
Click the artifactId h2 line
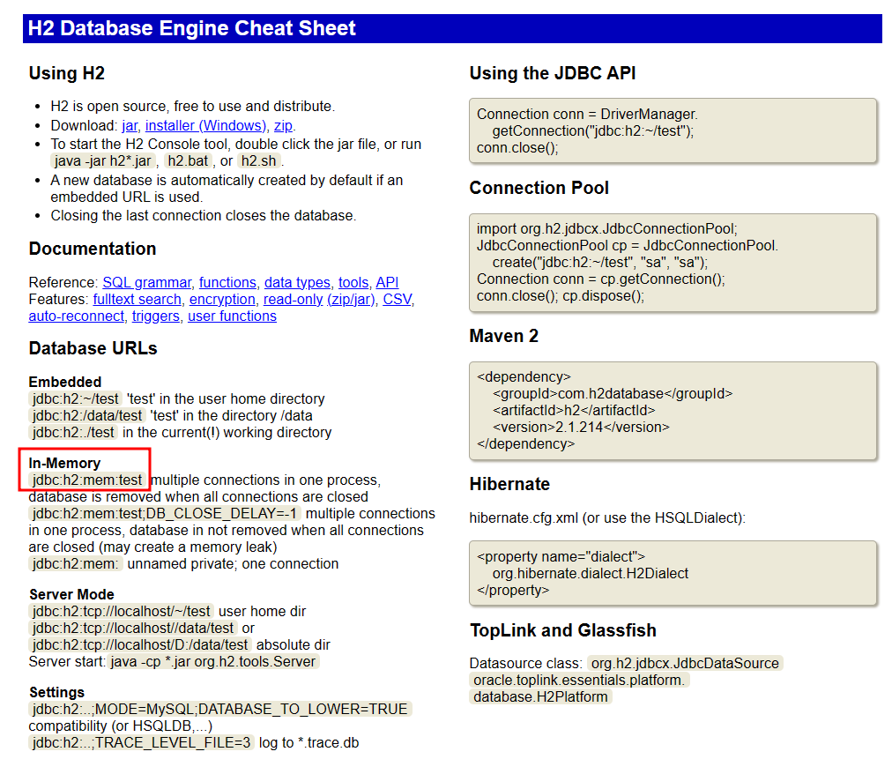click(x=574, y=410)
